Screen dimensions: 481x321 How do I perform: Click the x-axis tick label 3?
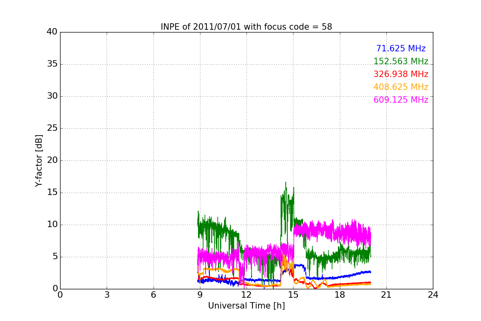(x=107, y=295)
